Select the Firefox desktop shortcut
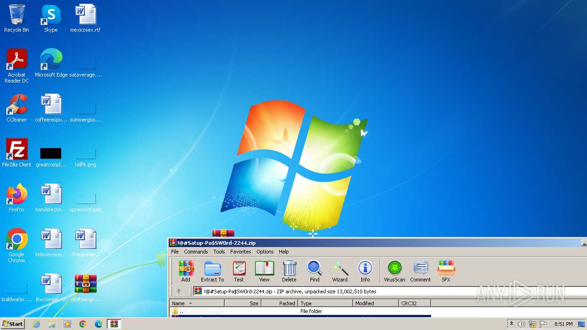The image size is (587, 330). pos(17,198)
